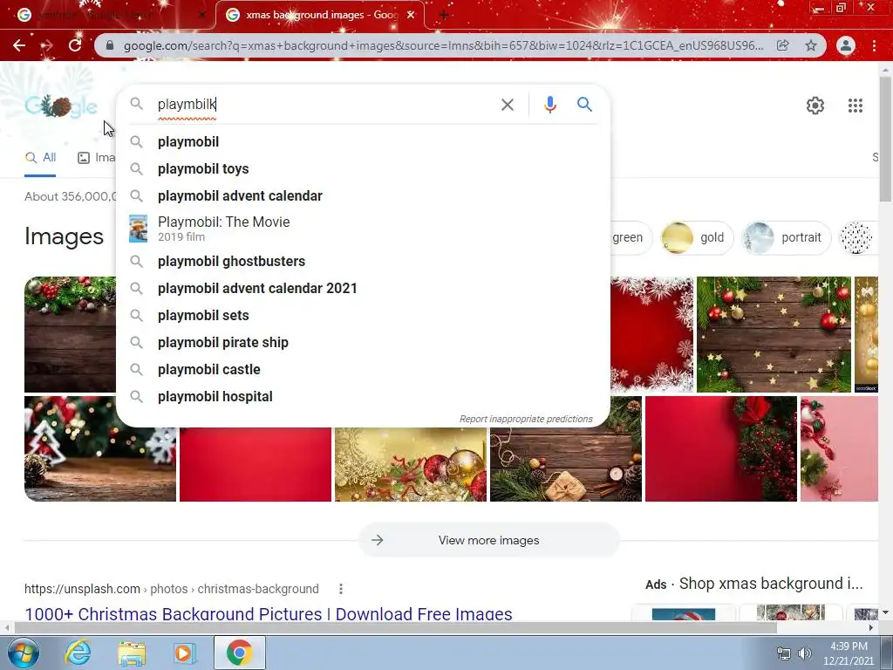The height and width of the screenshot is (670, 893).
Task: Select Playmobil: The Movie suggestion
Action: 364,229
